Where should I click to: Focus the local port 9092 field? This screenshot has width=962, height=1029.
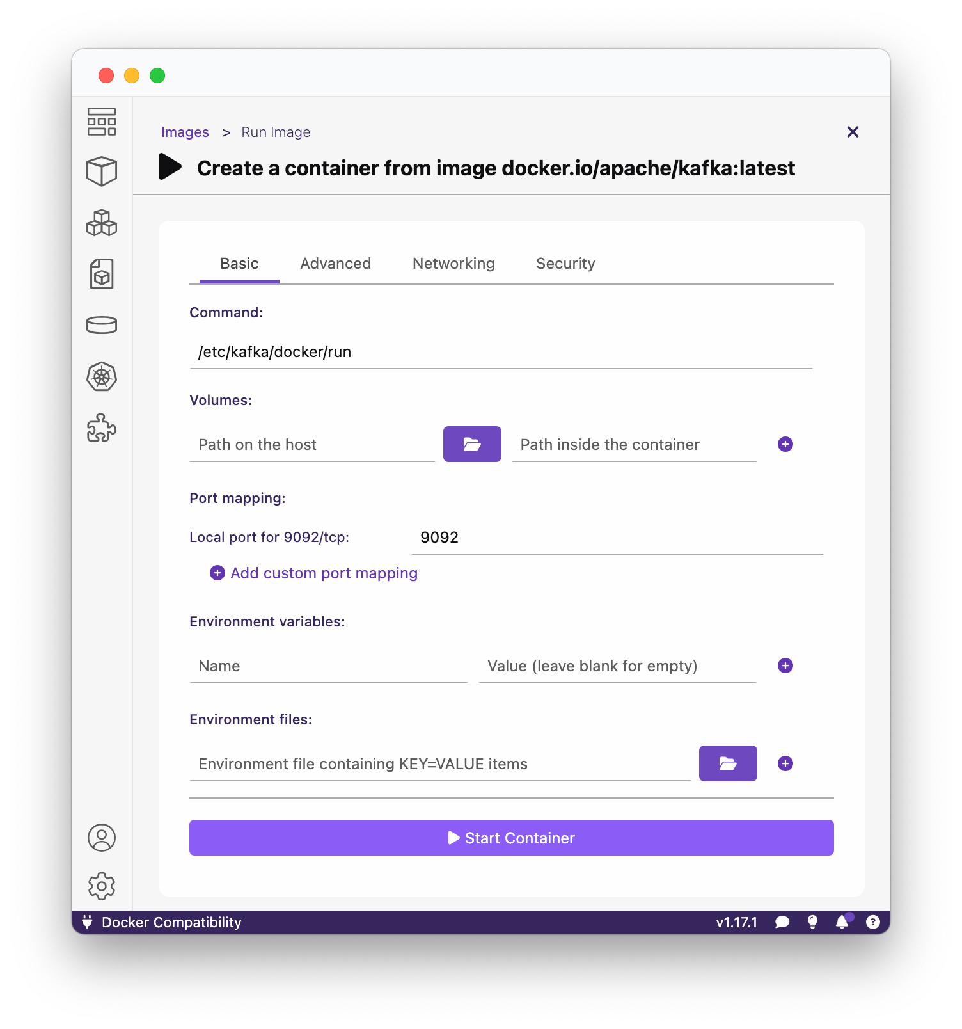(617, 538)
